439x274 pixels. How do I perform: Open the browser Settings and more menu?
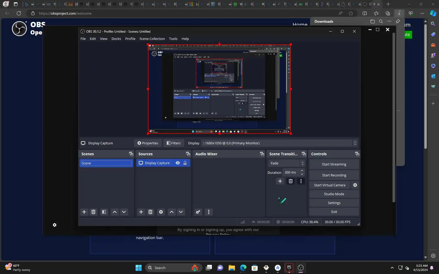[x=422, y=13]
